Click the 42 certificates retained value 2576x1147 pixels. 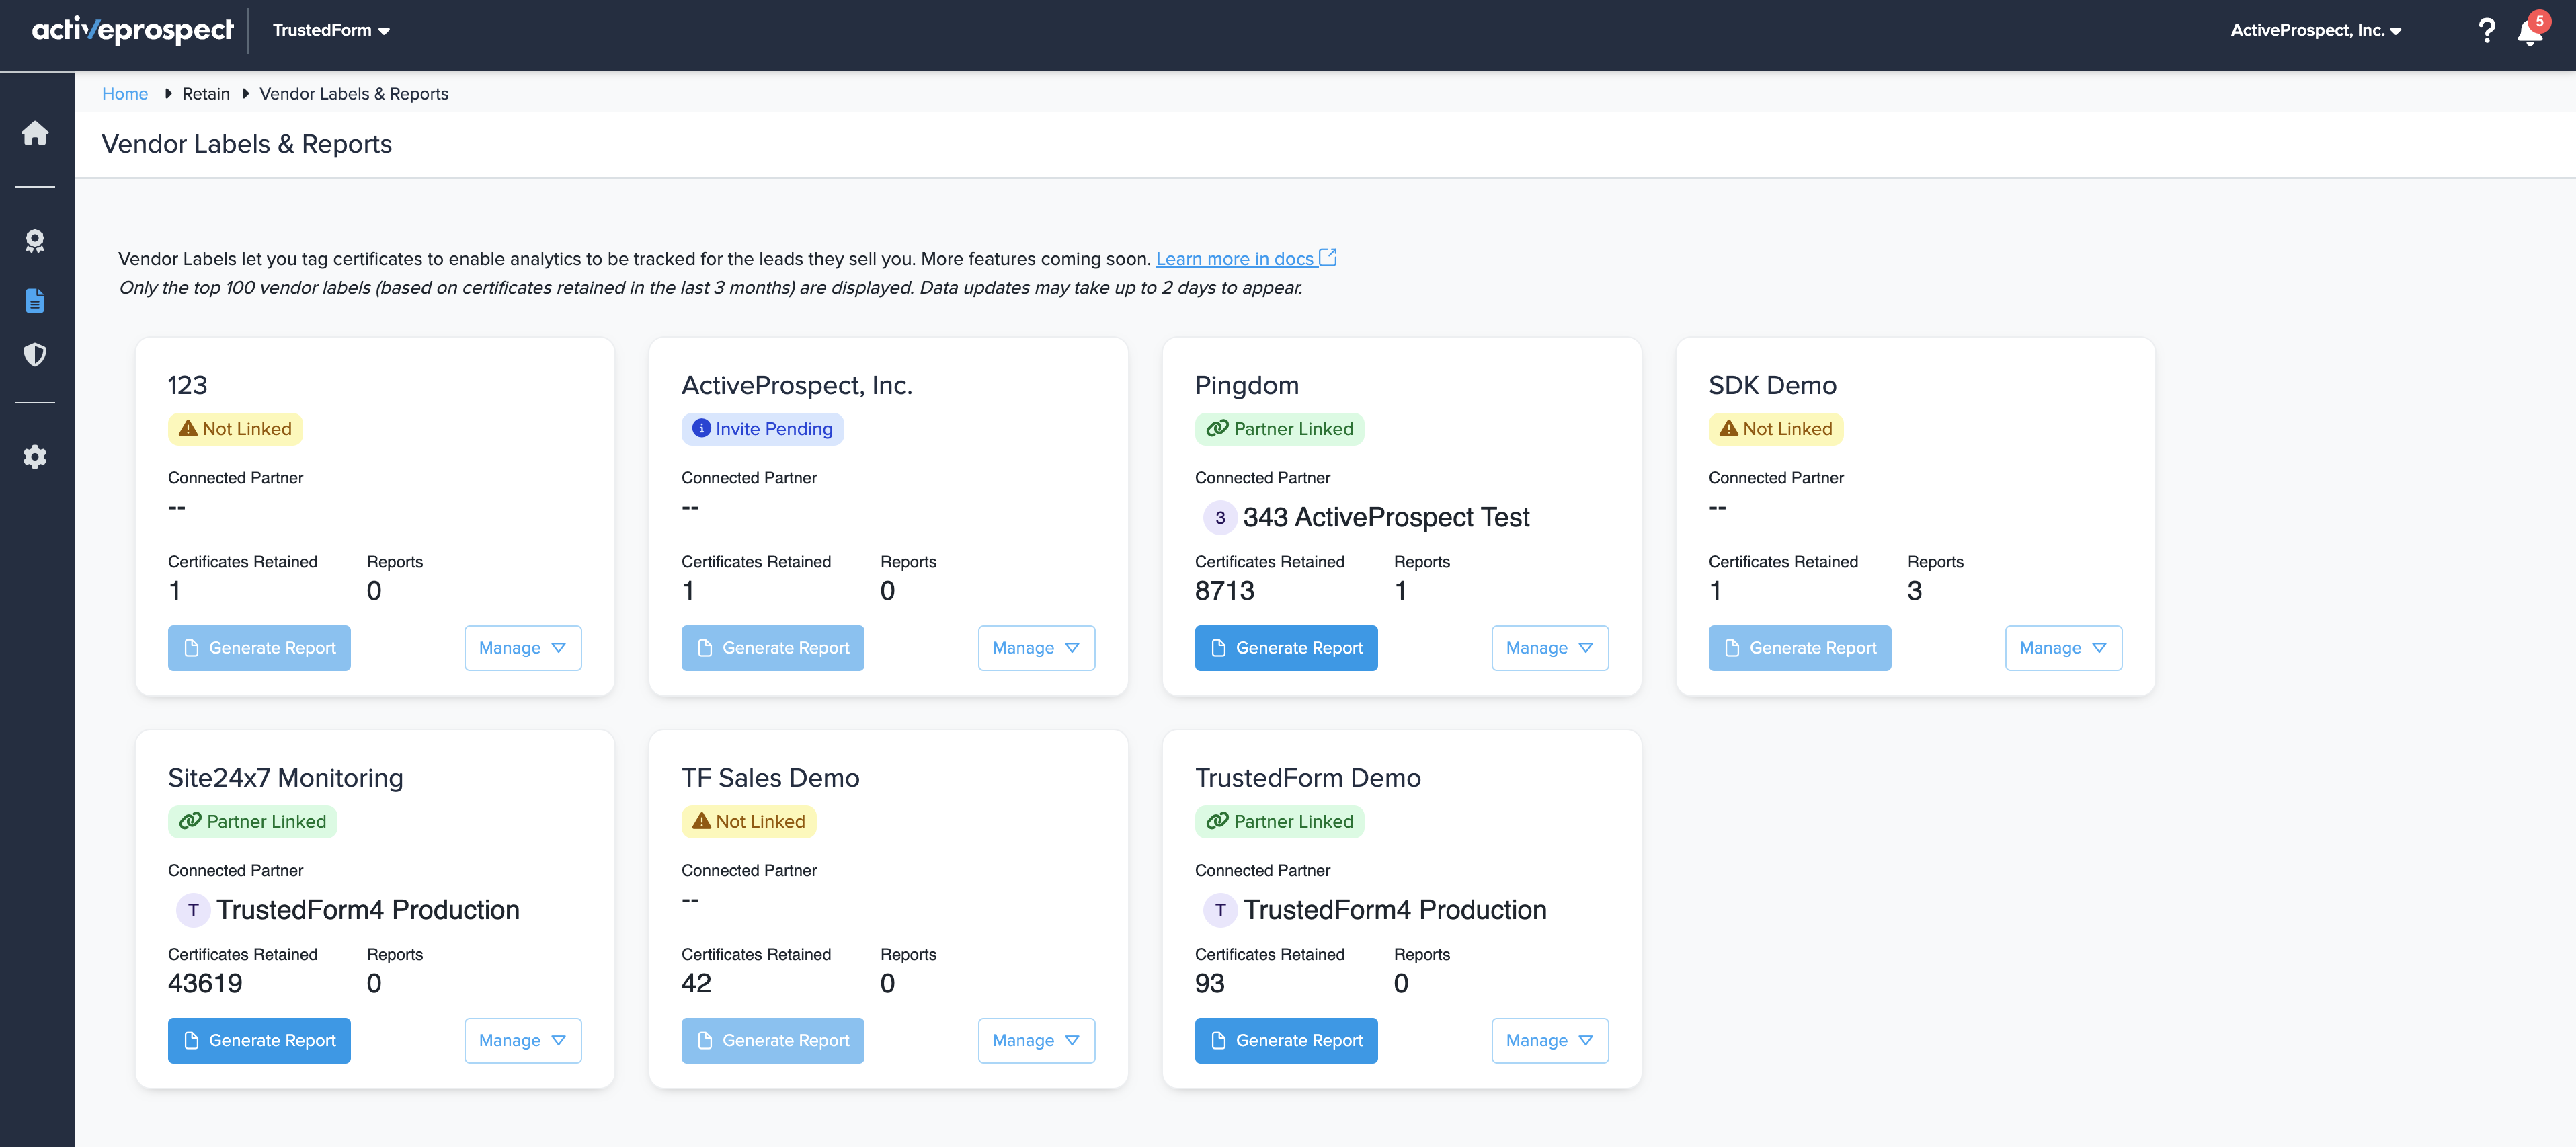click(x=697, y=984)
